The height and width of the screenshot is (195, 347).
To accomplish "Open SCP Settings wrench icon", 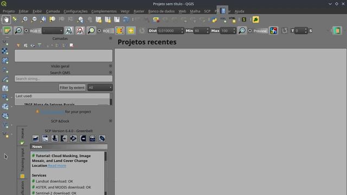I will 102,139.
